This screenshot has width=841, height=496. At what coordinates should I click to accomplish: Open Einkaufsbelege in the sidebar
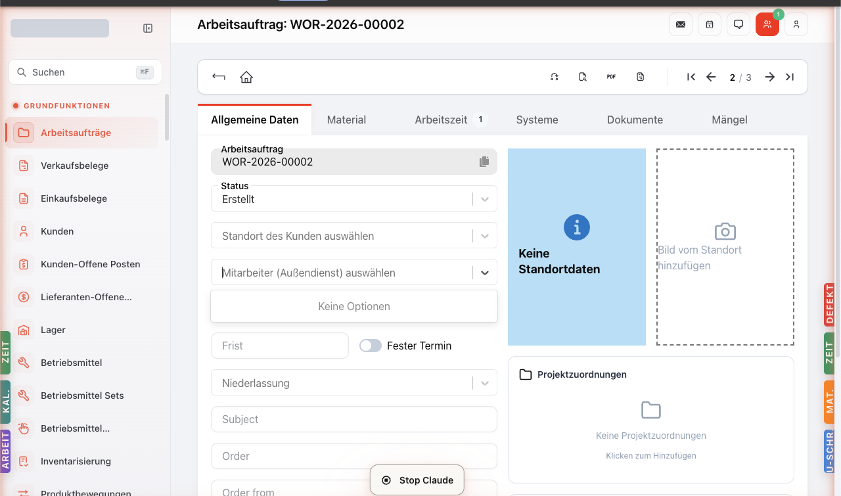click(82, 198)
